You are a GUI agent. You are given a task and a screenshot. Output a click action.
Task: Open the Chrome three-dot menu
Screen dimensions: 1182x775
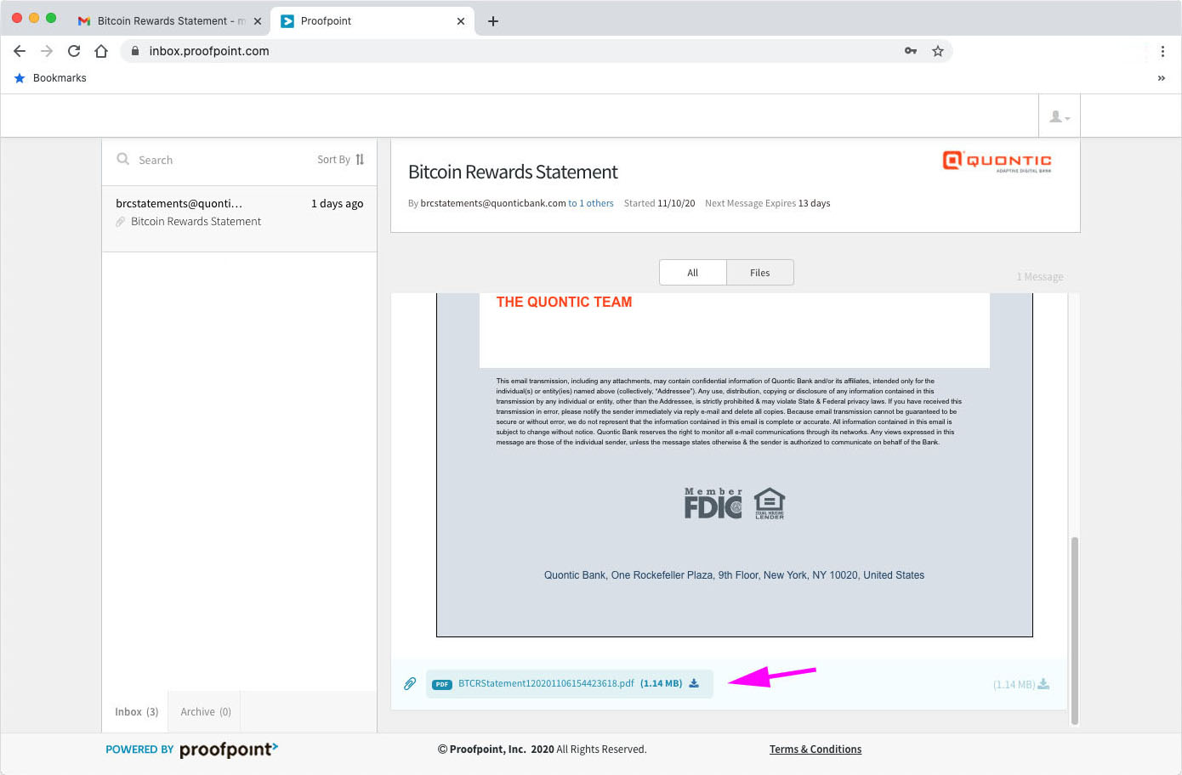(x=1162, y=51)
